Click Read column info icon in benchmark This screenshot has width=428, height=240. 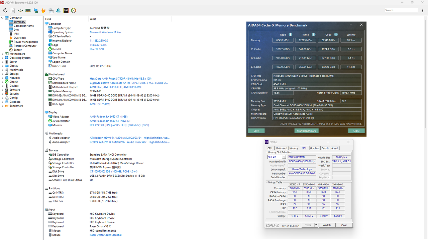coord(291,34)
